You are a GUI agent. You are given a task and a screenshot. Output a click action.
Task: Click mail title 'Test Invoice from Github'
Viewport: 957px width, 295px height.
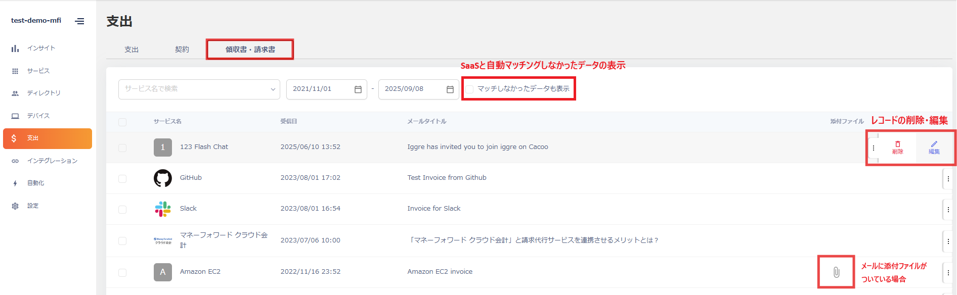coord(447,178)
